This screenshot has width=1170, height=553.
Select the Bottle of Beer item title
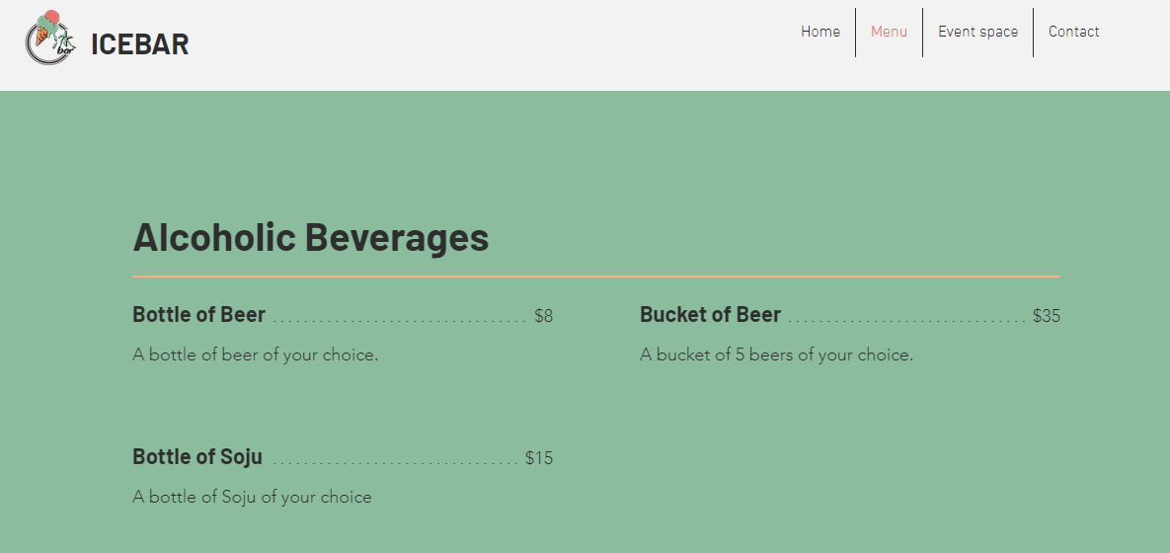(x=198, y=315)
